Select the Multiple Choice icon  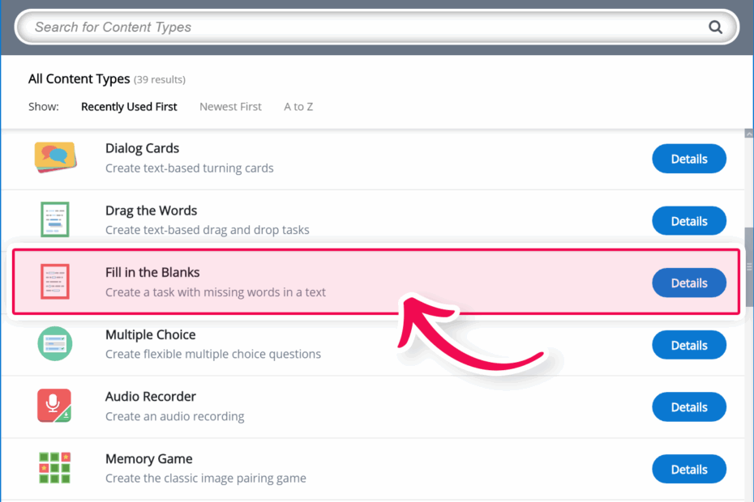55,343
